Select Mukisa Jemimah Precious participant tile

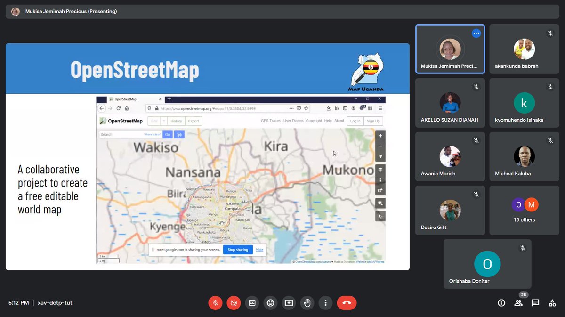(450, 49)
